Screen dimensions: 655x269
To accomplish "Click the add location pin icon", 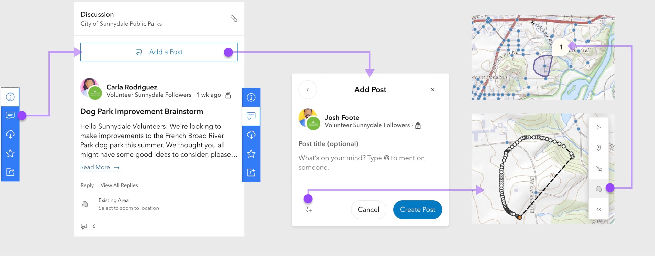I will pos(308,209).
